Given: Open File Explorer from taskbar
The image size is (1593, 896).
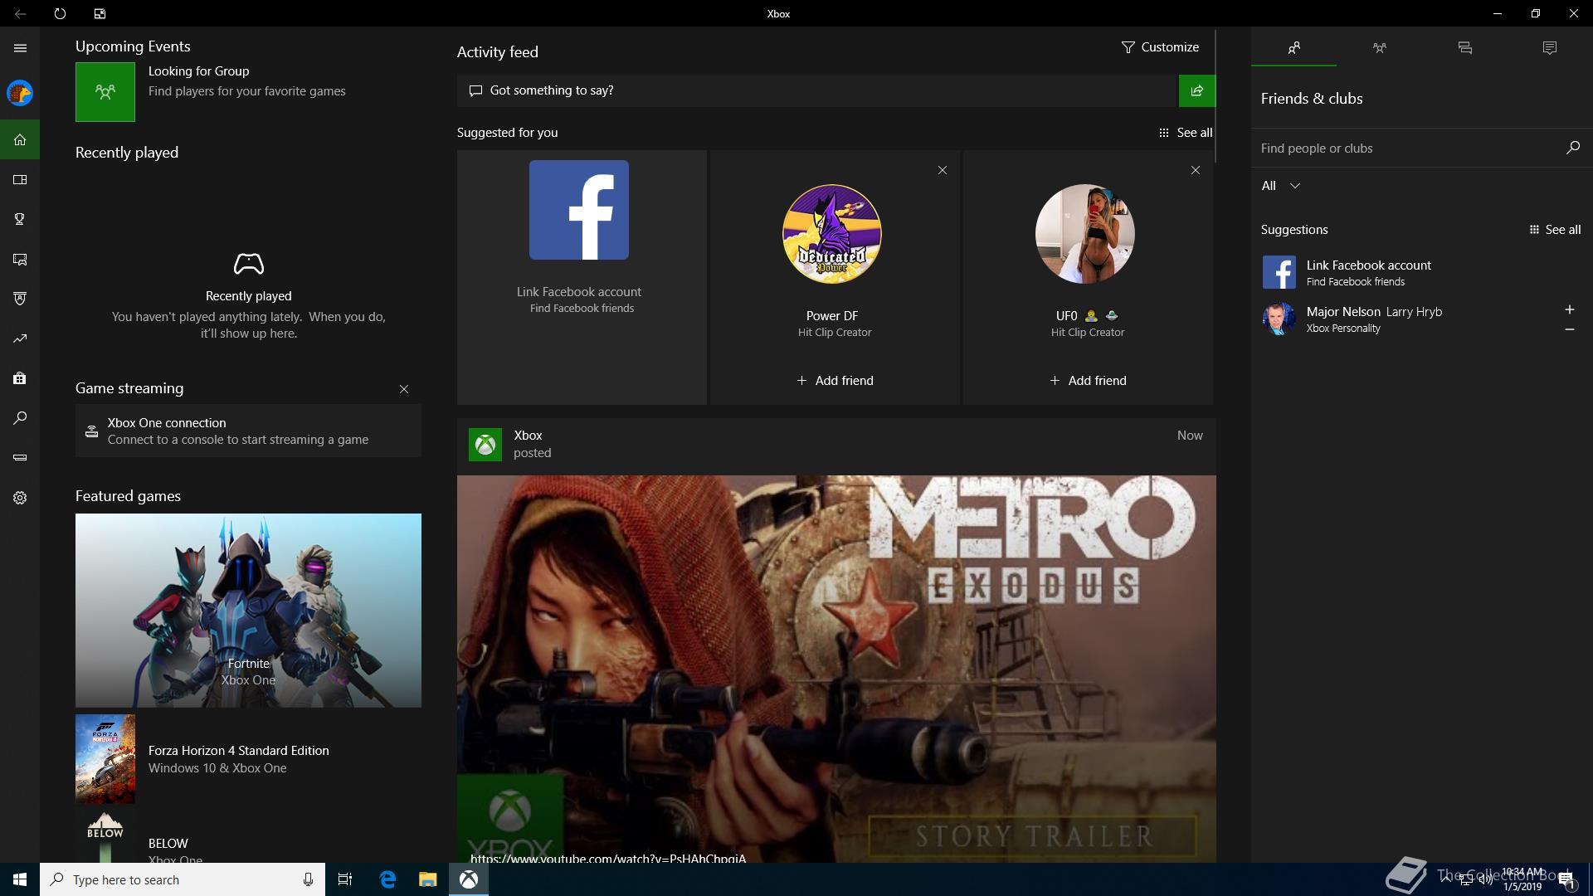Looking at the screenshot, I should [427, 879].
